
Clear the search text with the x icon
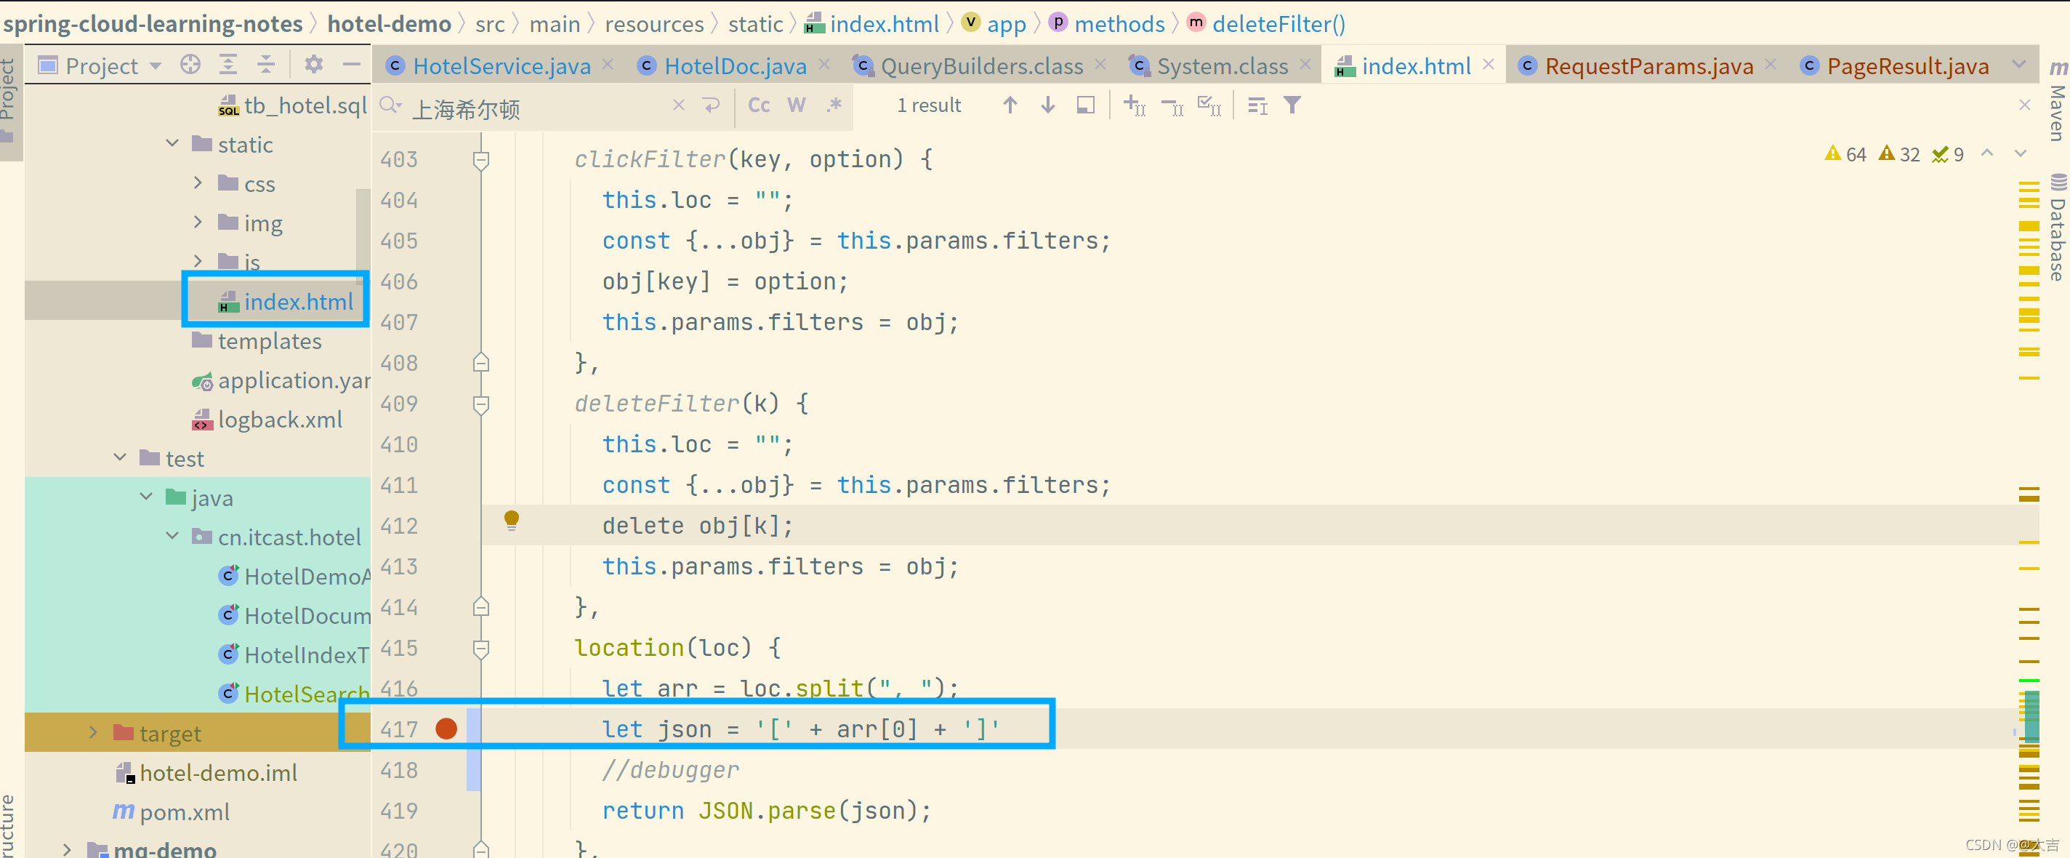pyautogui.click(x=678, y=105)
